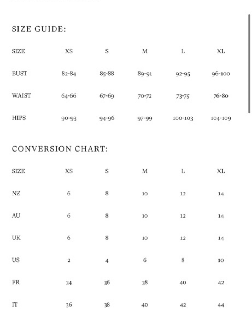Select the CONVERSION CHART heading
Screen dimensions: 252x314
60,149
